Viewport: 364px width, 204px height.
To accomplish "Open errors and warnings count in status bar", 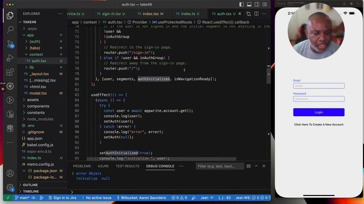I will (x=179, y=198).
